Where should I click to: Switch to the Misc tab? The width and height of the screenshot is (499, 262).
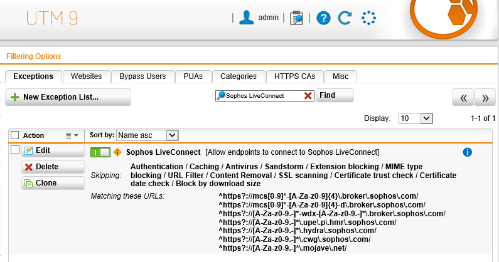[341, 76]
